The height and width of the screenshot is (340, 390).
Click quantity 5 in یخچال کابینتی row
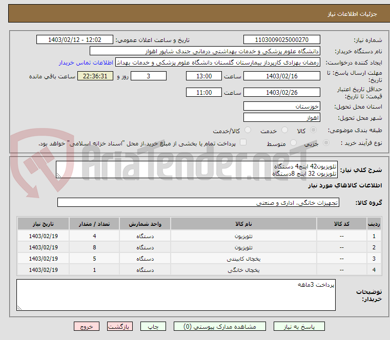[94, 259]
